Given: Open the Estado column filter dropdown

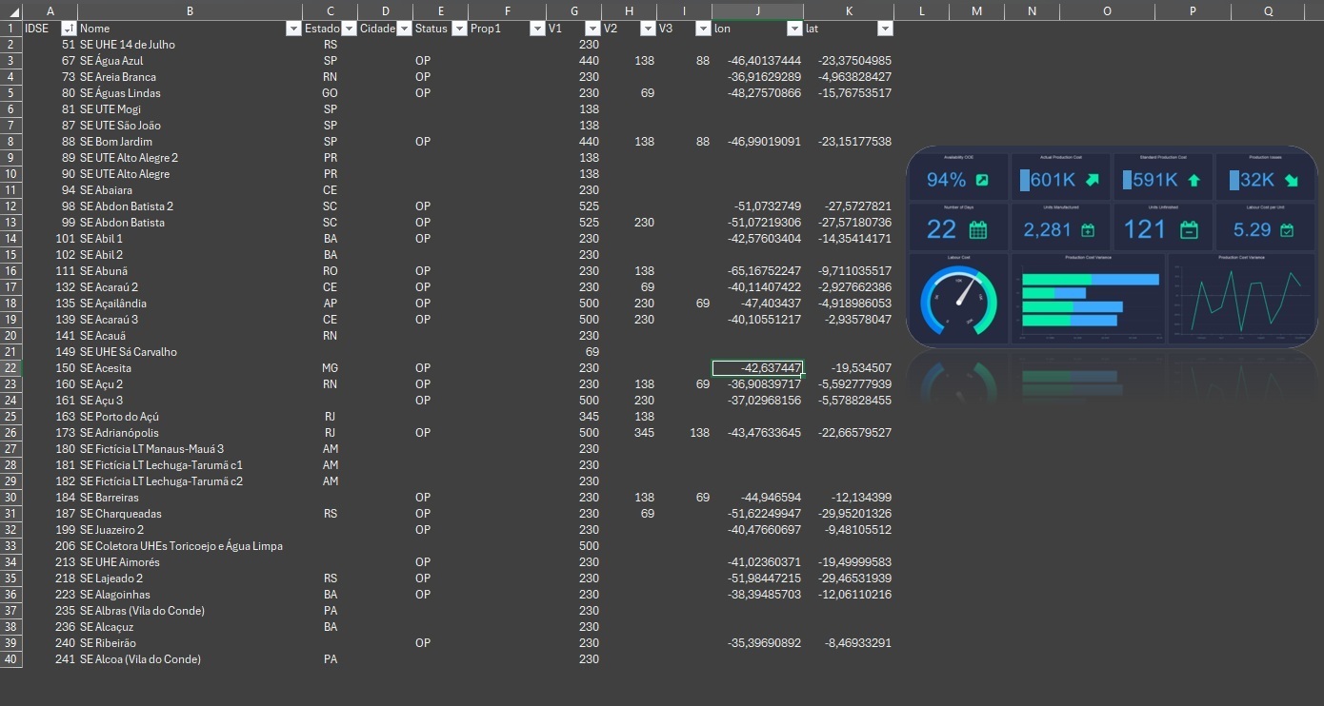Looking at the screenshot, I should pyautogui.click(x=349, y=29).
